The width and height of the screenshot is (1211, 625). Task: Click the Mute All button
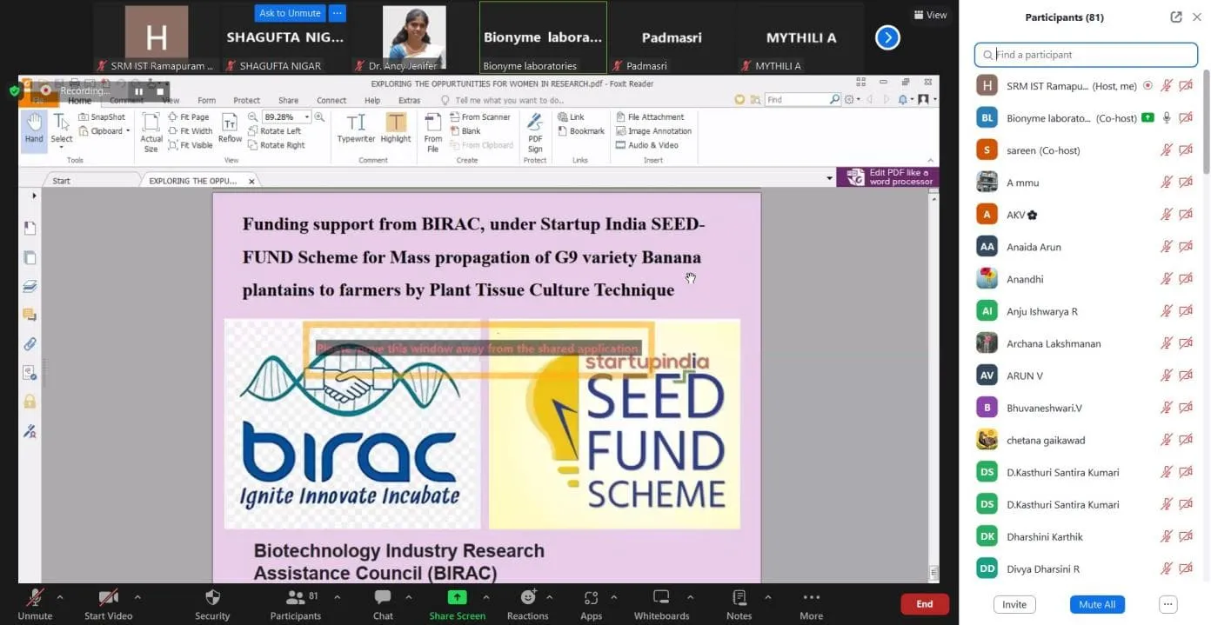coord(1097,604)
